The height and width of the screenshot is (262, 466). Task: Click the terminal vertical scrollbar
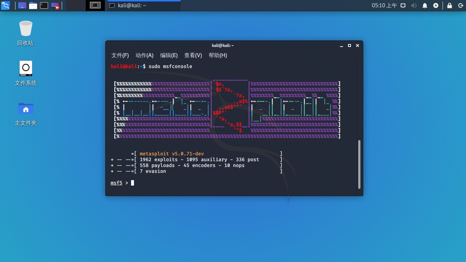point(359,164)
